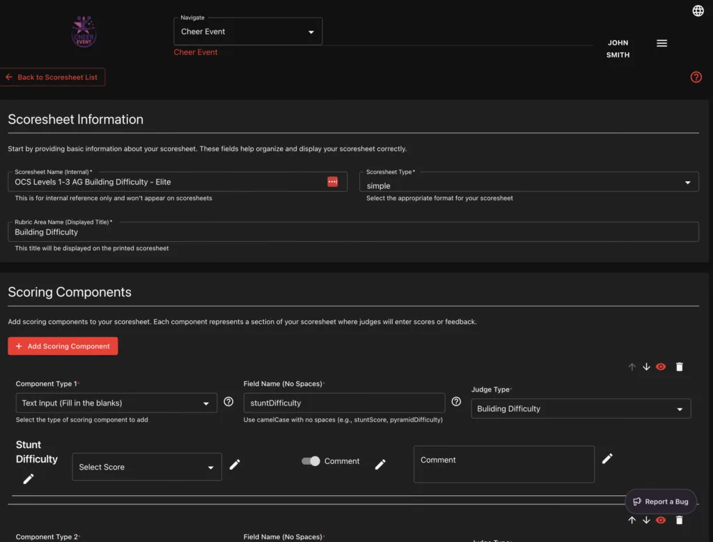The width and height of the screenshot is (713, 542).
Task: Edit the Stunt Difficulty label pencil
Action: click(29, 479)
